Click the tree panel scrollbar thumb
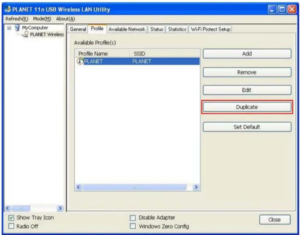This screenshot has width=300, height=235. pos(21,208)
